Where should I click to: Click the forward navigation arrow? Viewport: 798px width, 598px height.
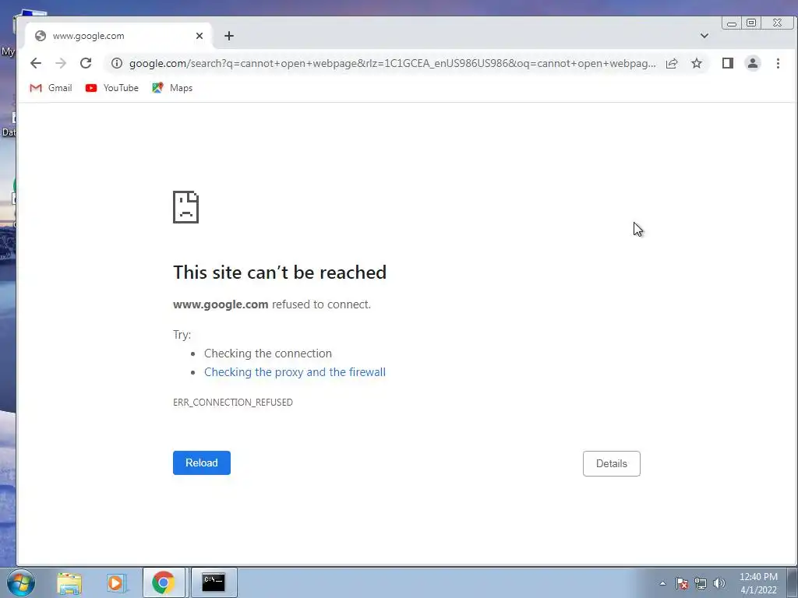[x=61, y=63]
